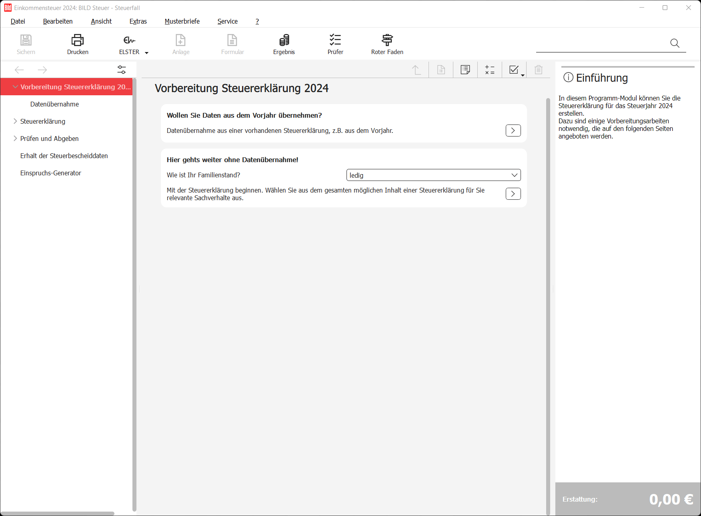Screen dimensions: 701x516
Task: Click the Formular toolbar icon
Action: (232, 40)
